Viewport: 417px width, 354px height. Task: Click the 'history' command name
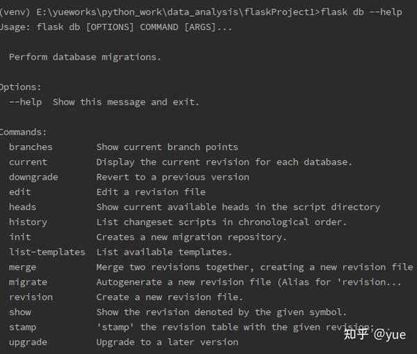[28, 222]
